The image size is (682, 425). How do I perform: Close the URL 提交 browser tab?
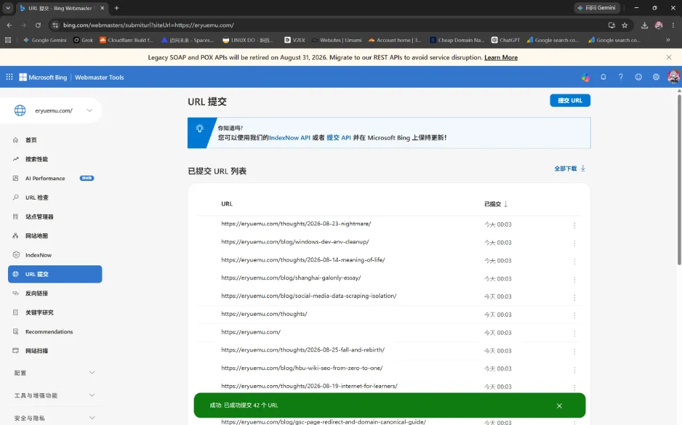102,8
